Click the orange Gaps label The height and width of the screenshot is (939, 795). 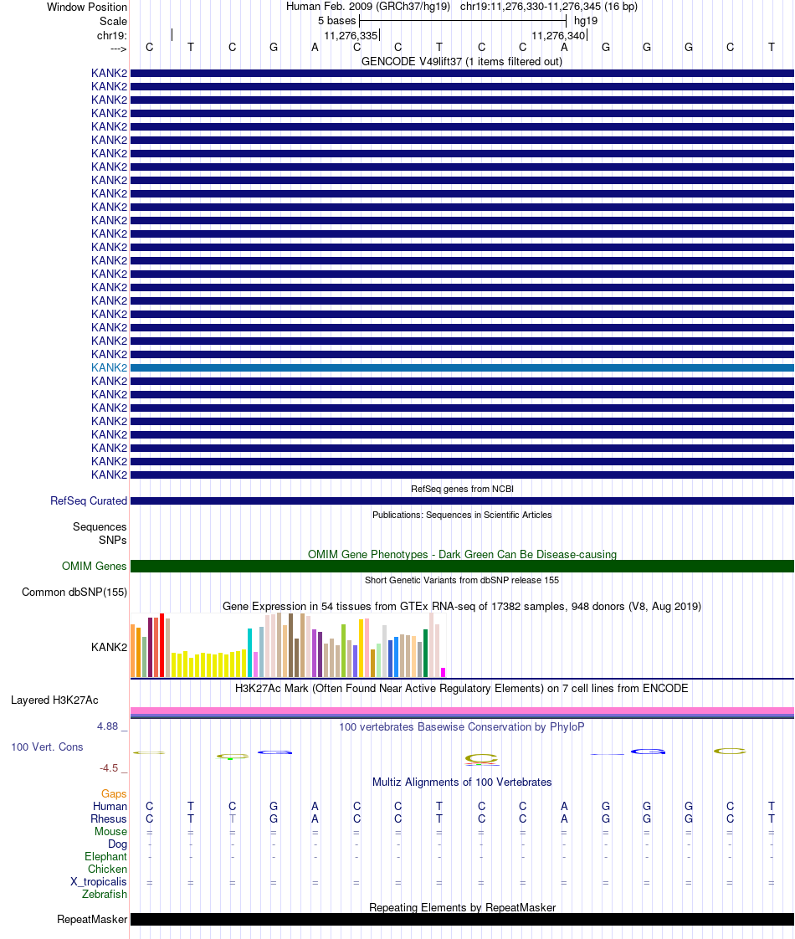coord(114,793)
